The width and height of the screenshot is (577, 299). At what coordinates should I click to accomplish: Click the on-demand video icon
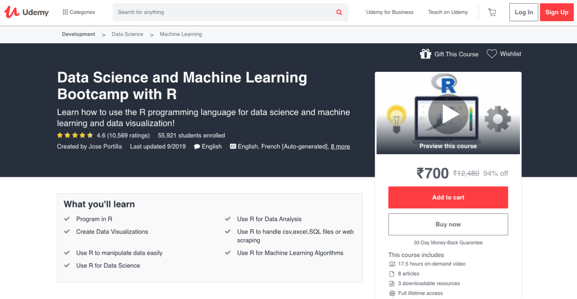[392, 264]
